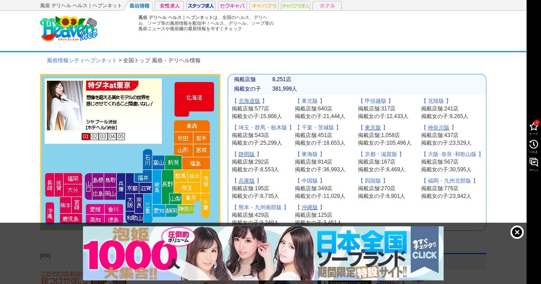The height and width of the screenshot is (284, 541).
Task: Open the 静岡版 link
Action: pos(247,154)
